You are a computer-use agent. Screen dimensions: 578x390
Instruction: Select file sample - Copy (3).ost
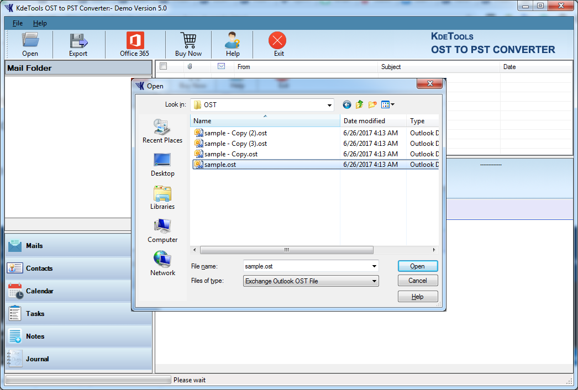click(235, 144)
